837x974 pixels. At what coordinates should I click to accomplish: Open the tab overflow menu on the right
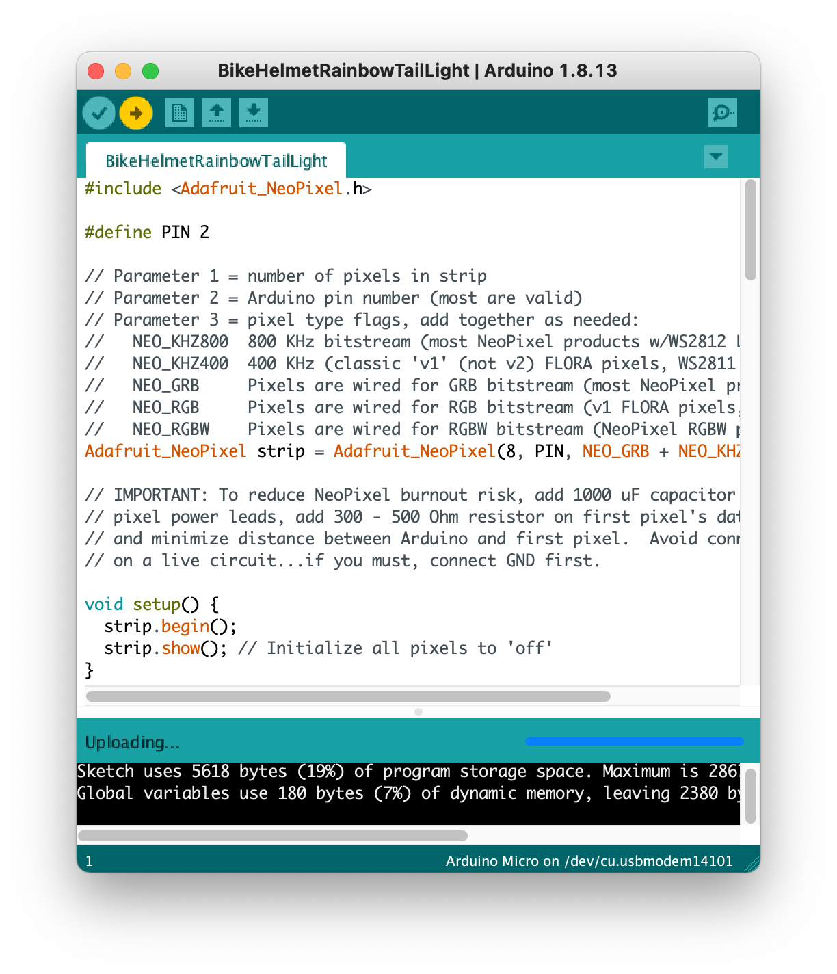pos(715,157)
